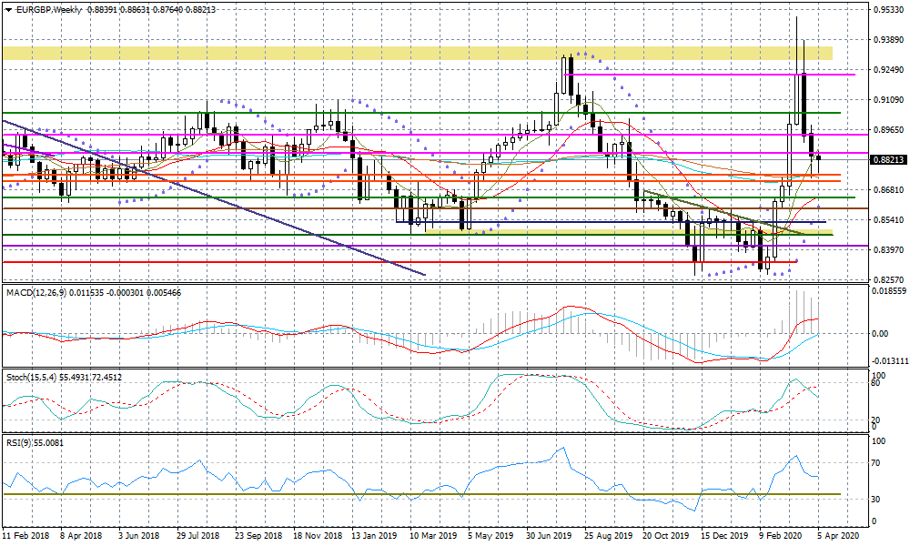The height and width of the screenshot is (546, 910).
Task: Click date label 5 Apr 2020
Action: coord(839,536)
